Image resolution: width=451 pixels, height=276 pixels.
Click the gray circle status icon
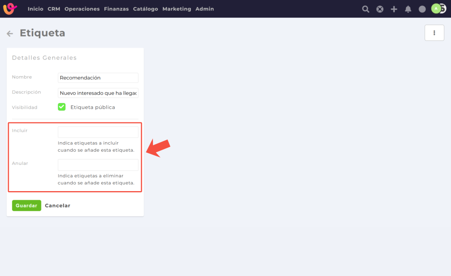422,9
